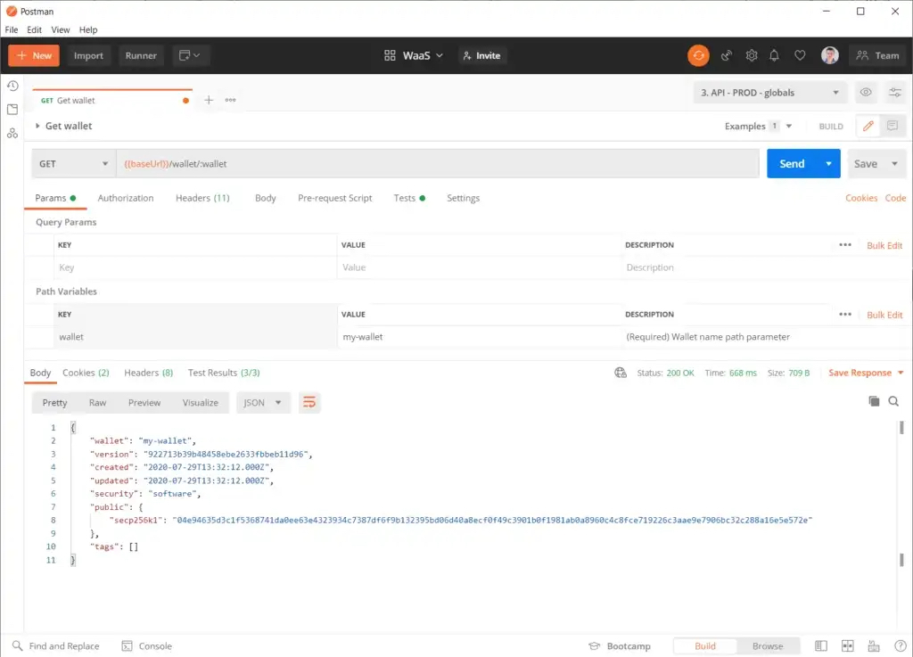Open the notifications bell
The width and height of the screenshot is (913, 657).
[774, 55]
